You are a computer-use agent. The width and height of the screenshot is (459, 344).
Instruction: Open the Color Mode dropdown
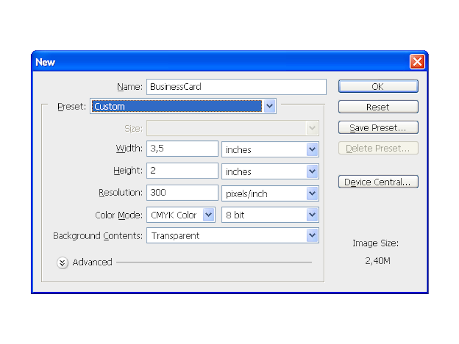point(209,215)
